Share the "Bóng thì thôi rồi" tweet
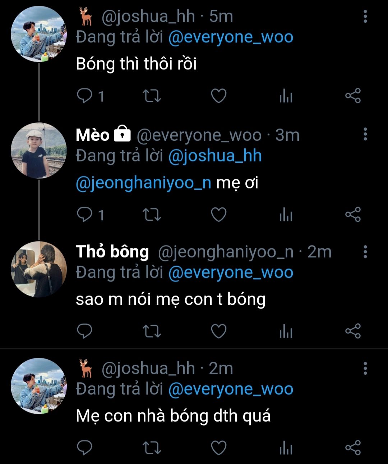Viewport: 388px width, 464px height. [x=353, y=96]
